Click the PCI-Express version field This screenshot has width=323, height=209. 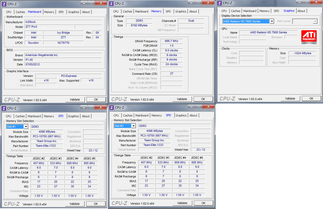[x=68, y=76]
